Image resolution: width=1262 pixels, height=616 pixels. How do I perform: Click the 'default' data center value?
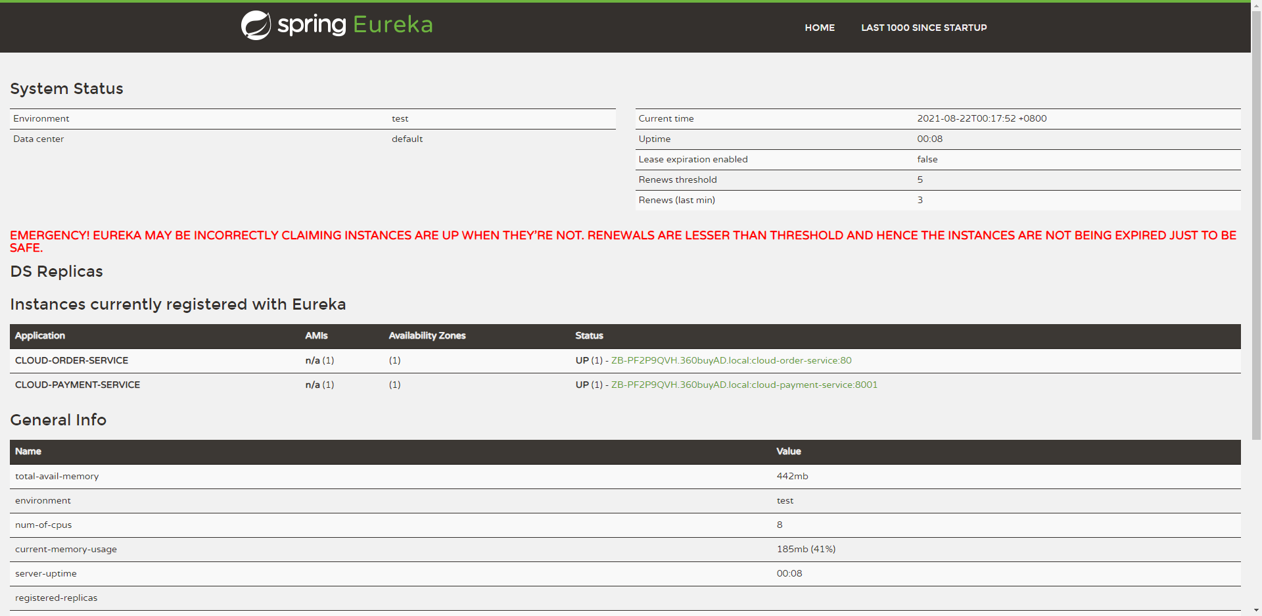click(407, 139)
